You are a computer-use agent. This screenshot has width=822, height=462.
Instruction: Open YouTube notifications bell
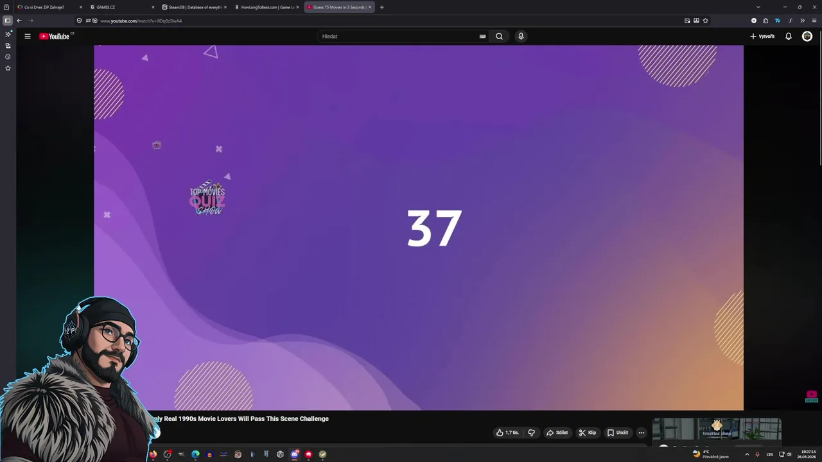(x=789, y=37)
